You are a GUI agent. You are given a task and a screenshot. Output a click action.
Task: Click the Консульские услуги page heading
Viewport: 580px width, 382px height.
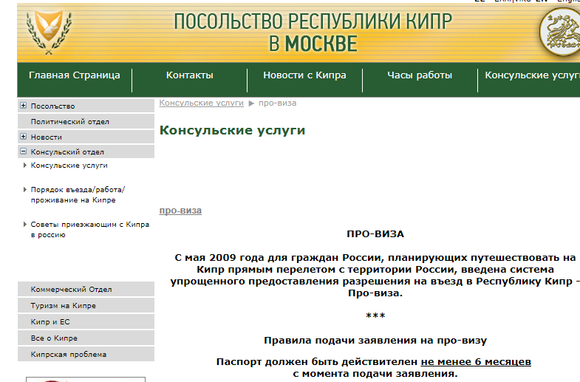pyautogui.click(x=232, y=130)
